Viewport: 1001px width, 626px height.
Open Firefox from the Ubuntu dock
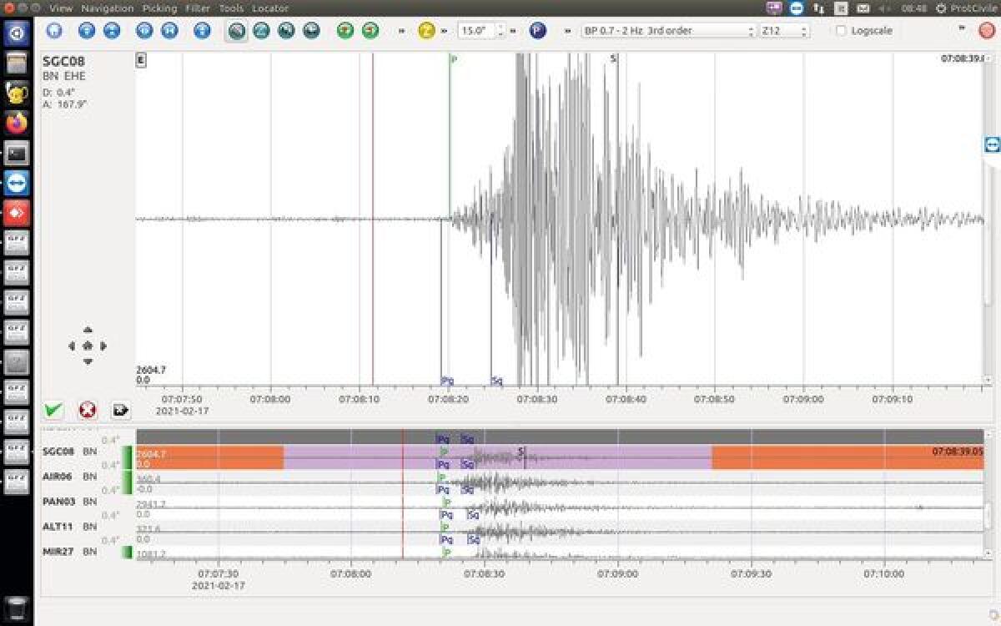[x=17, y=123]
